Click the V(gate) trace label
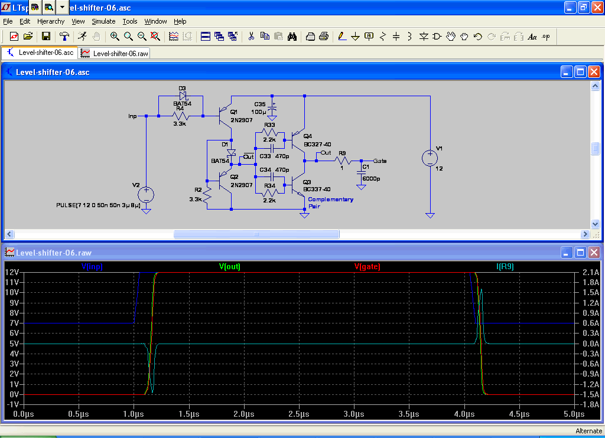This screenshot has height=438, width=605. (x=367, y=267)
